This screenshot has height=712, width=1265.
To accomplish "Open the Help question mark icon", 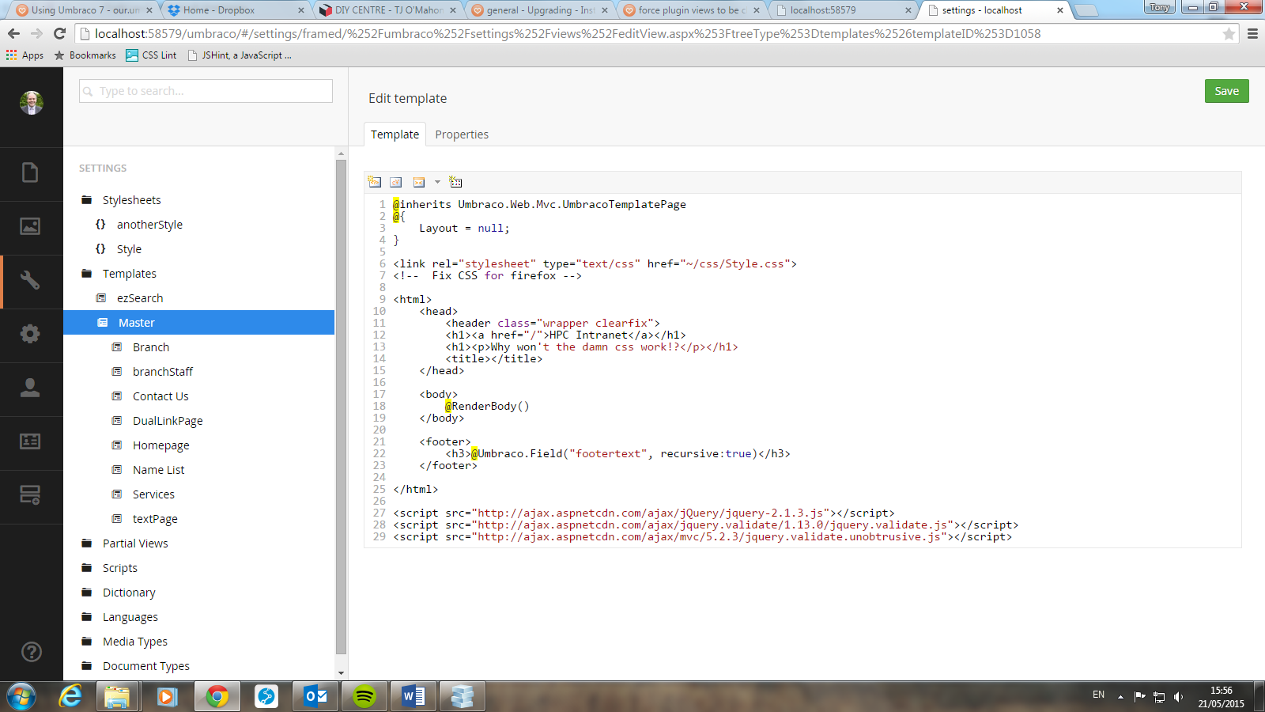I will (31, 652).
